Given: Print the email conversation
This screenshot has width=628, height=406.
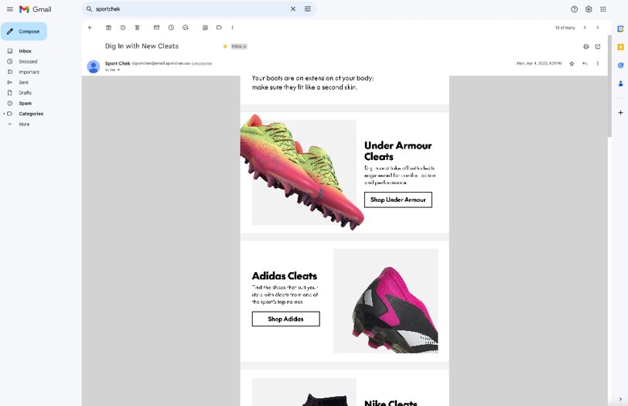Looking at the screenshot, I should [585, 46].
